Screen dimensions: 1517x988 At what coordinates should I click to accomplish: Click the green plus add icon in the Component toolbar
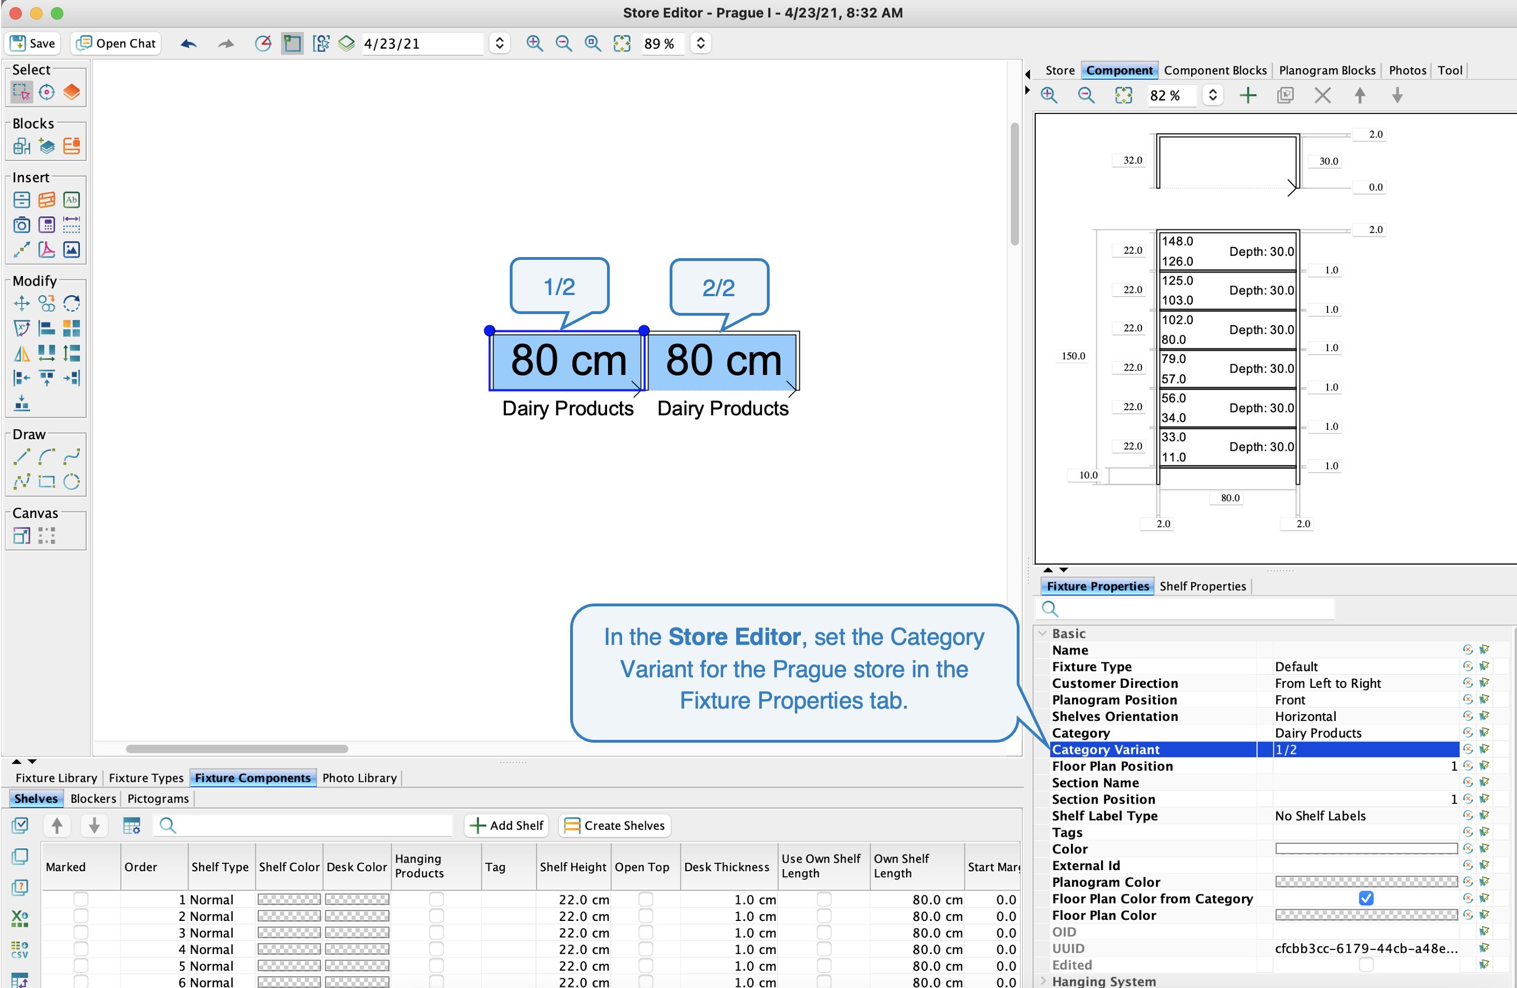[x=1248, y=96]
